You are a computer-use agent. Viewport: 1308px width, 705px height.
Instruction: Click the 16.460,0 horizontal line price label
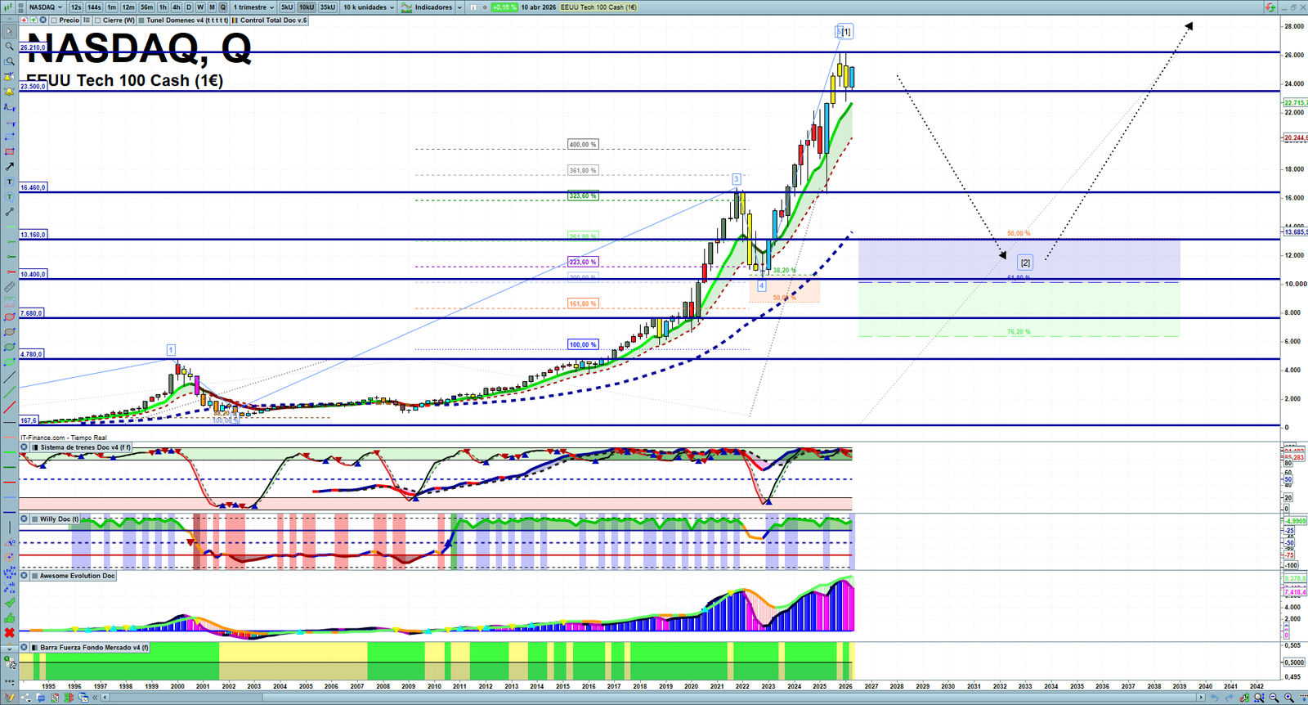(34, 188)
